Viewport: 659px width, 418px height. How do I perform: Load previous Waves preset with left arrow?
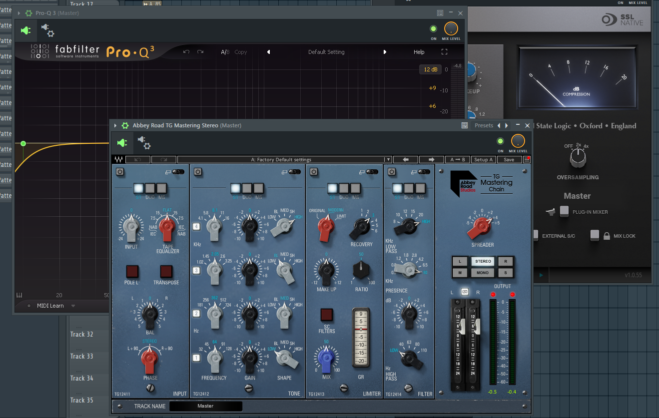406,160
